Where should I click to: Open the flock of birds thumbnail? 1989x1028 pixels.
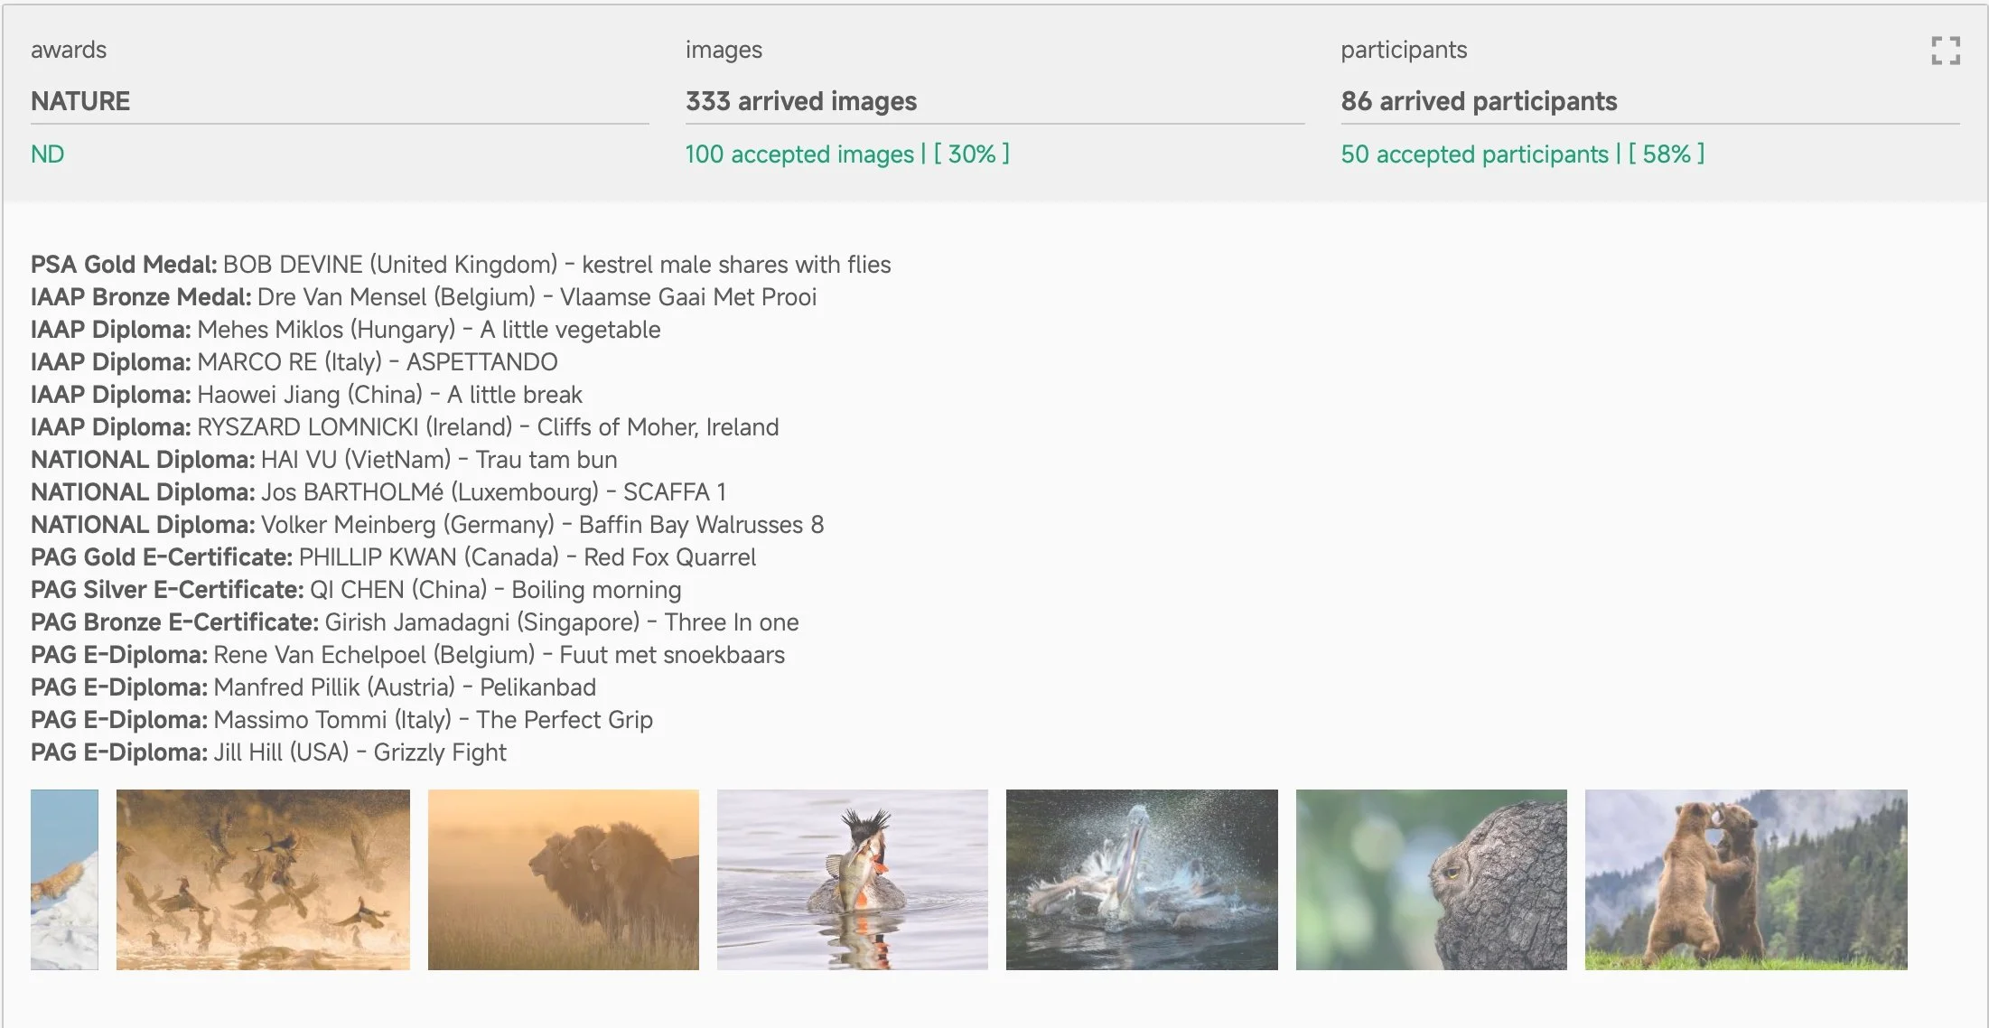pyautogui.click(x=263, y=879)
